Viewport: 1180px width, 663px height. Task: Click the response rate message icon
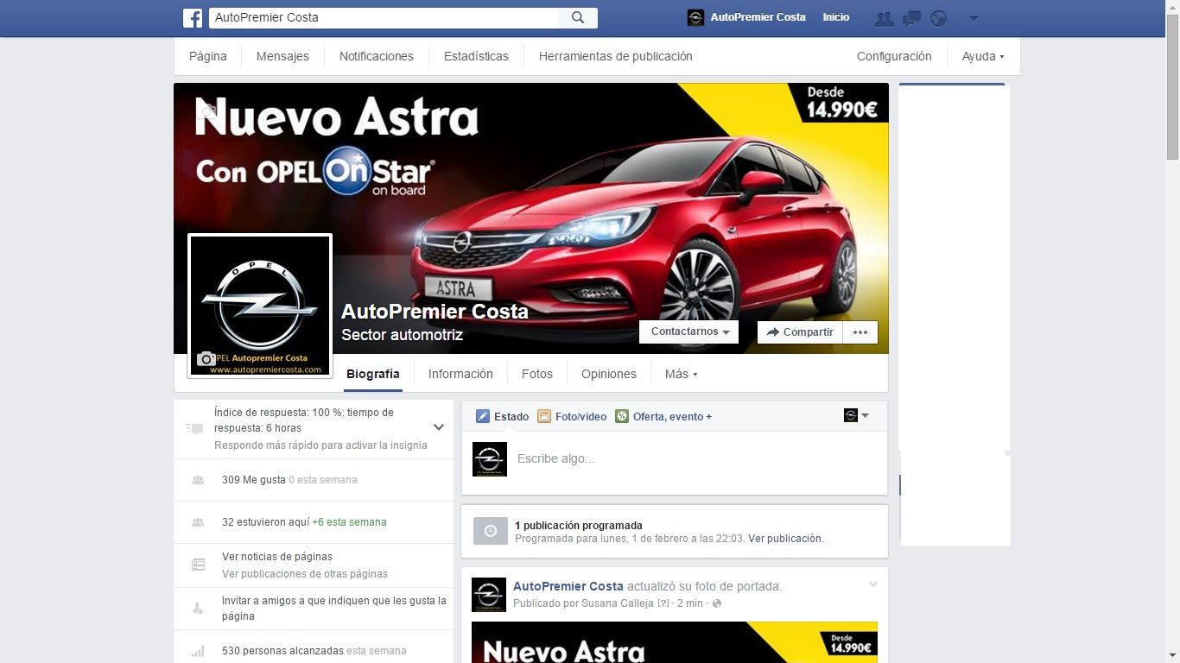point(194,428)
